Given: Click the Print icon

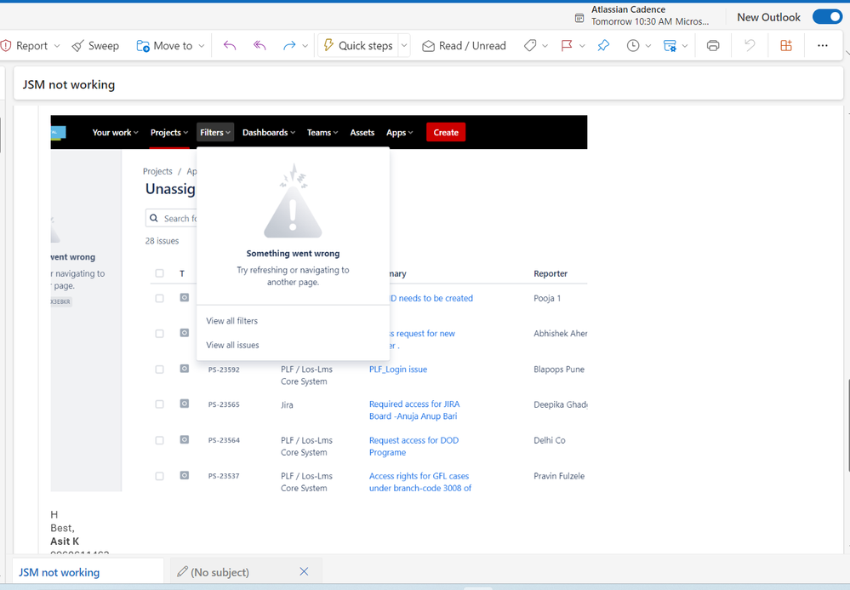Looking at the screenshot, I should coord(713,46).
